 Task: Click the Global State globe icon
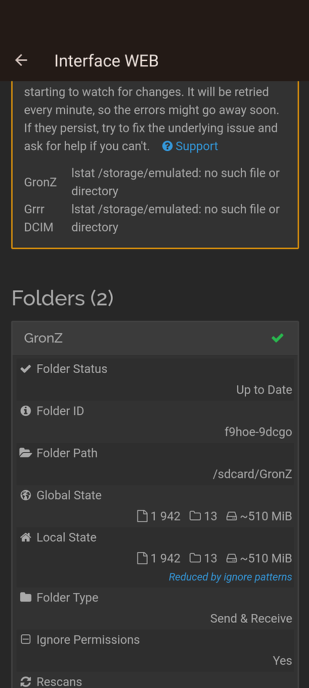[x=26, y=495]
